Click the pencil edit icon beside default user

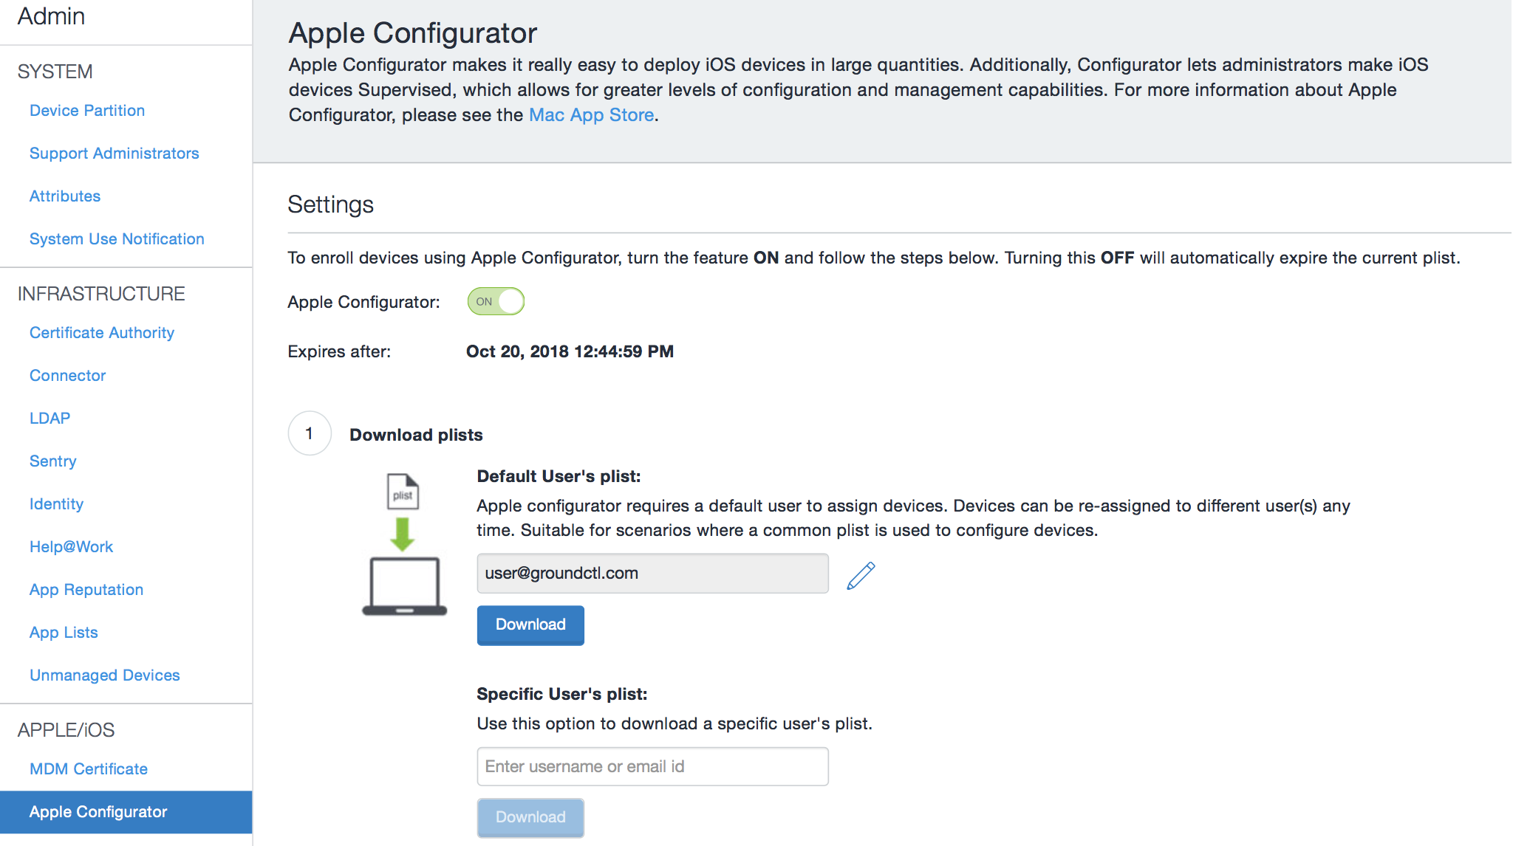click(861, 575)
